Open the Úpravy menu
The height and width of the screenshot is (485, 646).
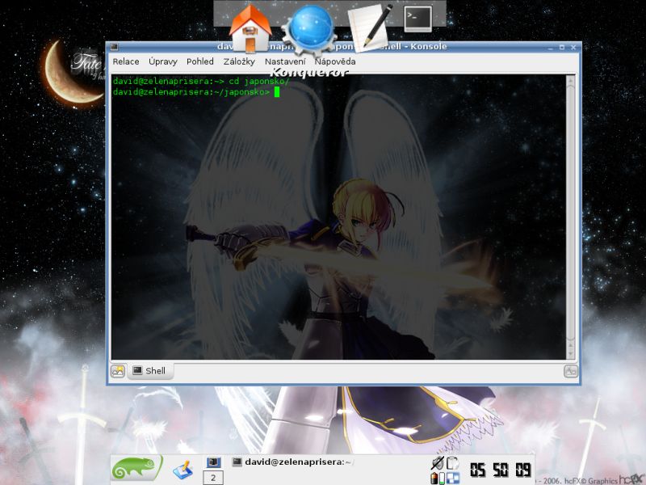tap(163, 61)
